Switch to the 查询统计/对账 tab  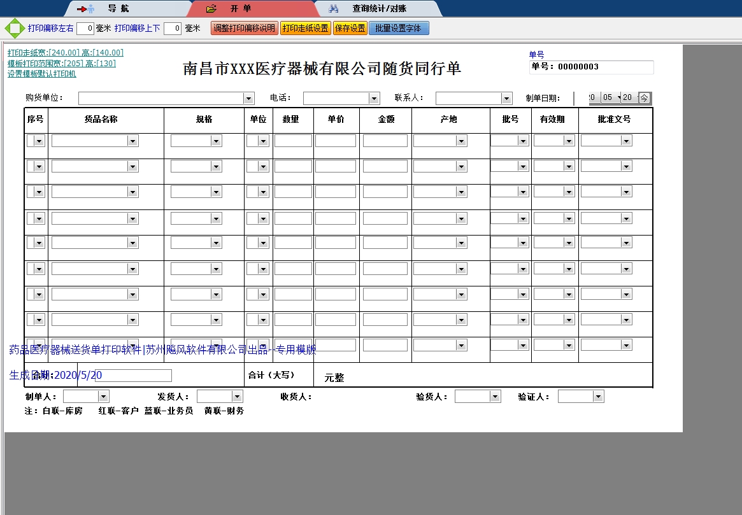[x=379, y=9]
